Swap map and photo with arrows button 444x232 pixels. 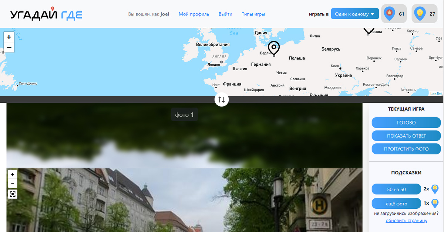[222, 99]
